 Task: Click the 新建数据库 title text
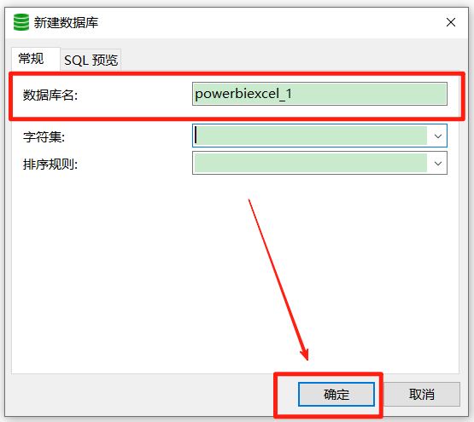pyautogui.click(x=66, y=23)
